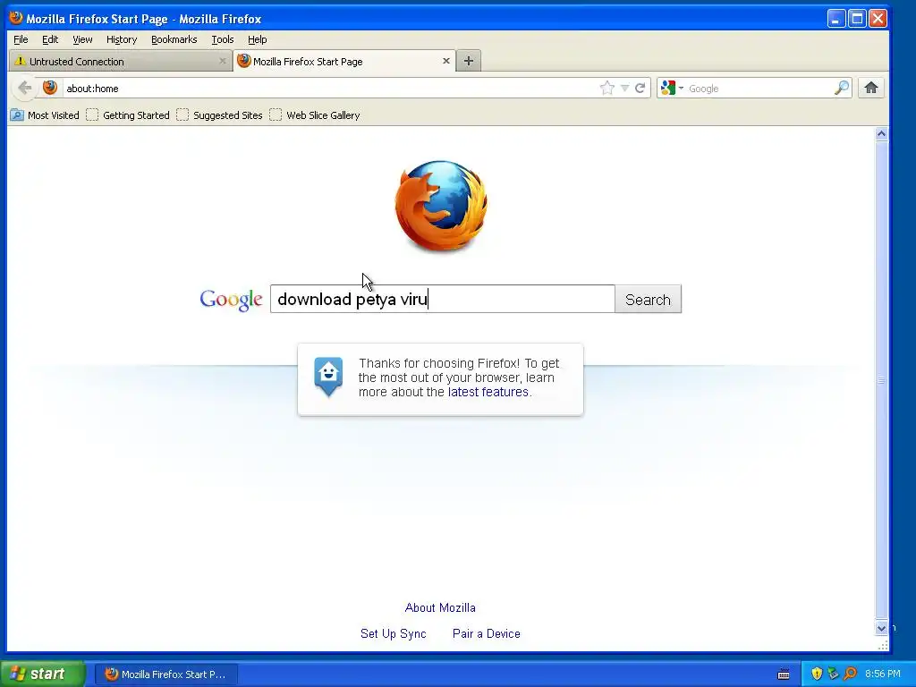The image size is (916, 687).
Task: Open the Bookmarks menu
Action: [174, 39]
